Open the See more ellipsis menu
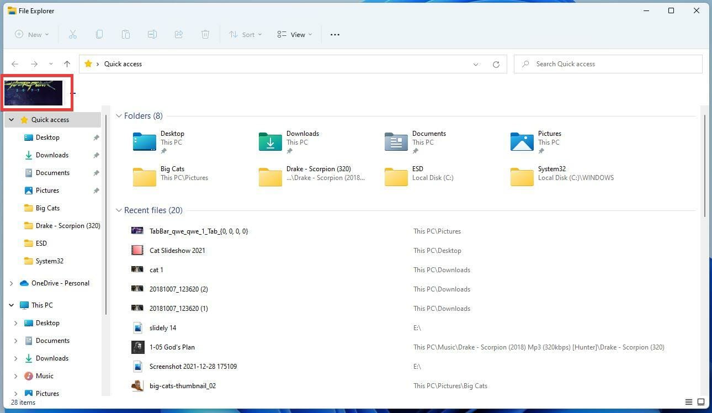This screenshot has height=413, width=712. pyautogui.click(x=334, y=34)
